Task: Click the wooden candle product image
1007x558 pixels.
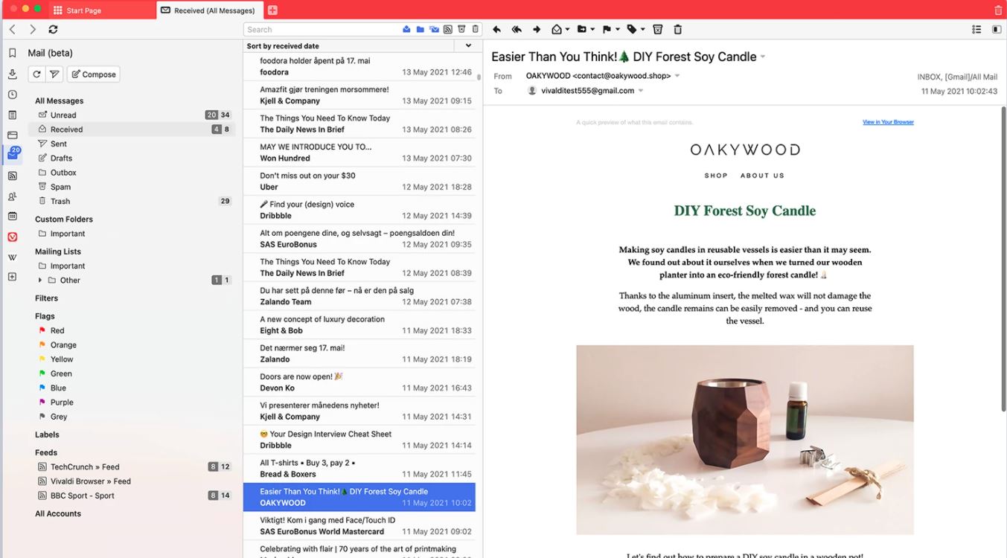Action: (745, 440)
